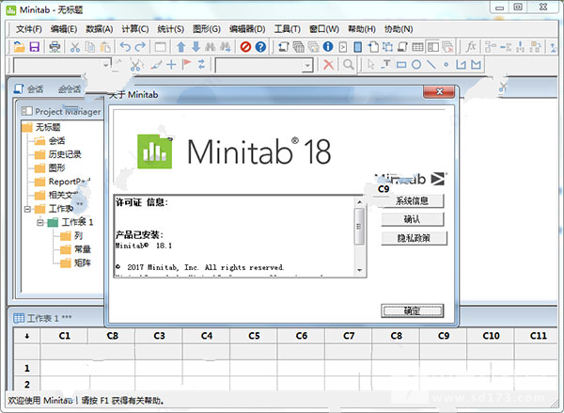Select the marker dot drawing tool
The image size is (564, 413).
point(446,65)
